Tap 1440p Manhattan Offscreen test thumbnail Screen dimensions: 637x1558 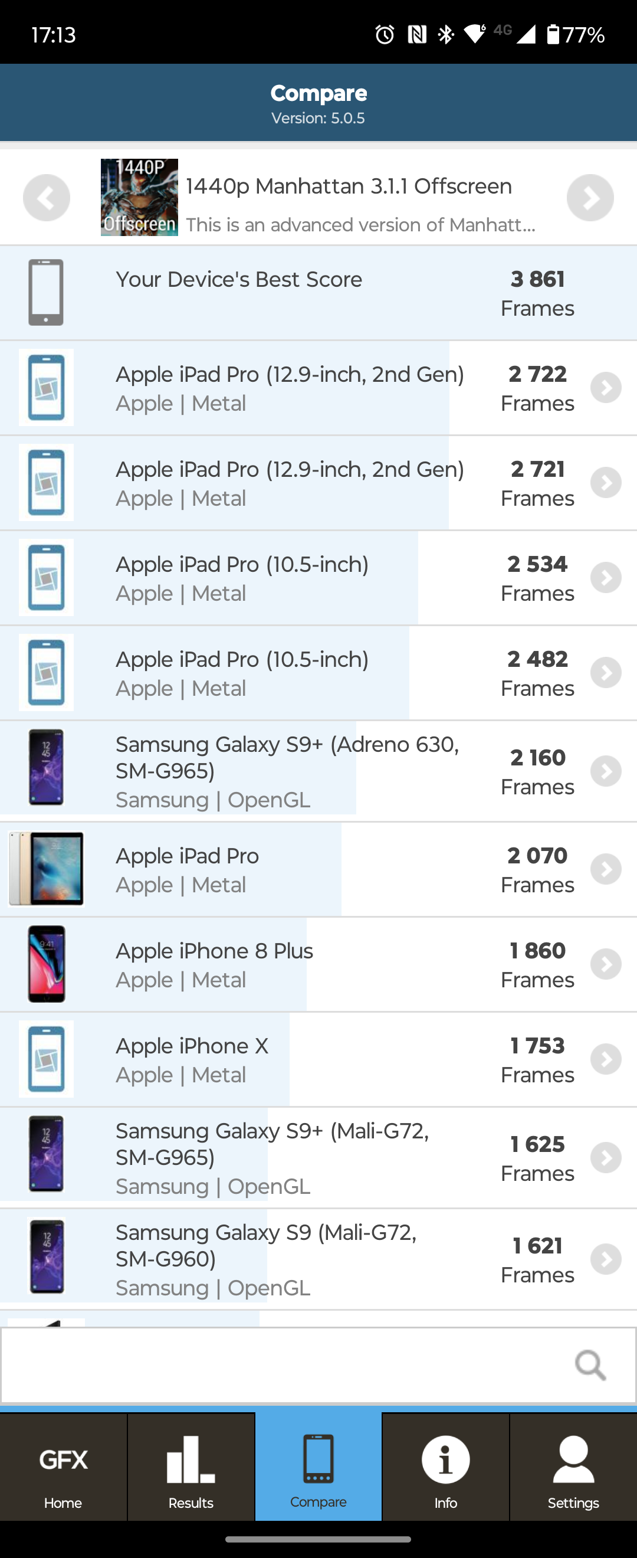[x=139, y=198]
